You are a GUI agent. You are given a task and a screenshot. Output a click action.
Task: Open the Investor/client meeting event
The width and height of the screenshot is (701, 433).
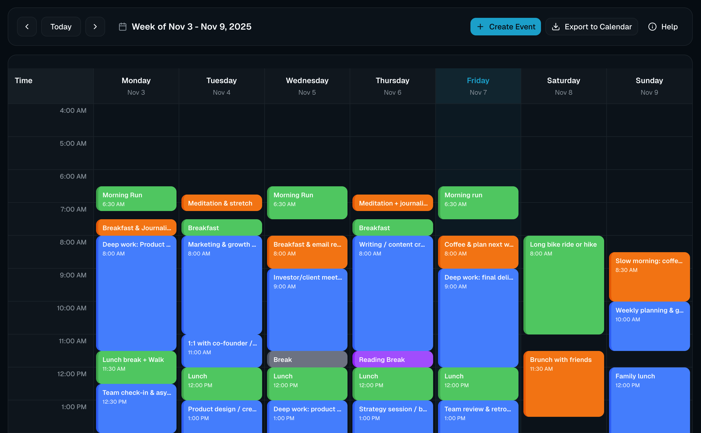(307, 310)
